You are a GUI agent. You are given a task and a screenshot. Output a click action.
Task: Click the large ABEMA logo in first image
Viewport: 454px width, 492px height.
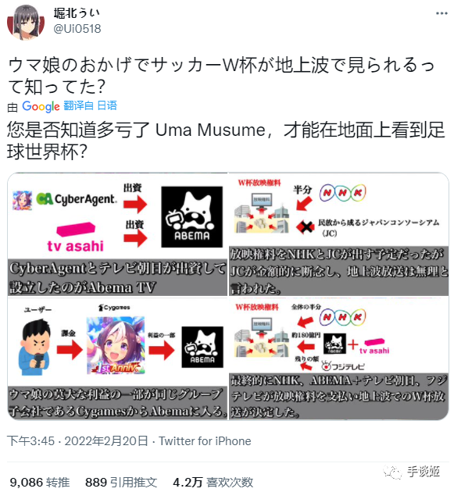tap(191, 217)
